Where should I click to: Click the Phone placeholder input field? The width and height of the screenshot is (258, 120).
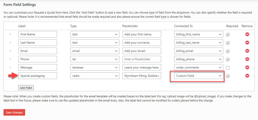point(142,59)
